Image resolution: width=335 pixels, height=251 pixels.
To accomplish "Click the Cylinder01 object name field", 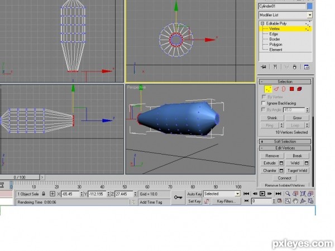I will tap(282, 6).
